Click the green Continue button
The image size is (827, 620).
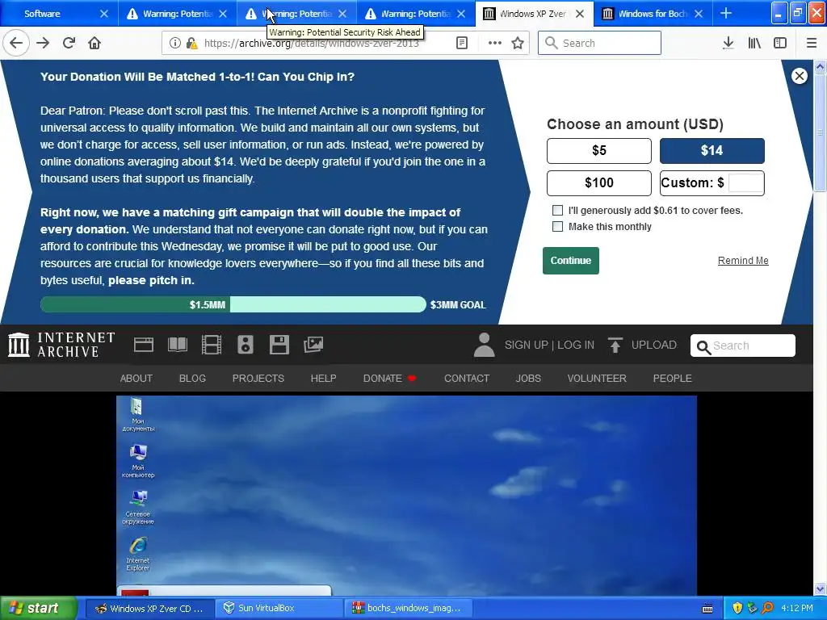point(571,261)
